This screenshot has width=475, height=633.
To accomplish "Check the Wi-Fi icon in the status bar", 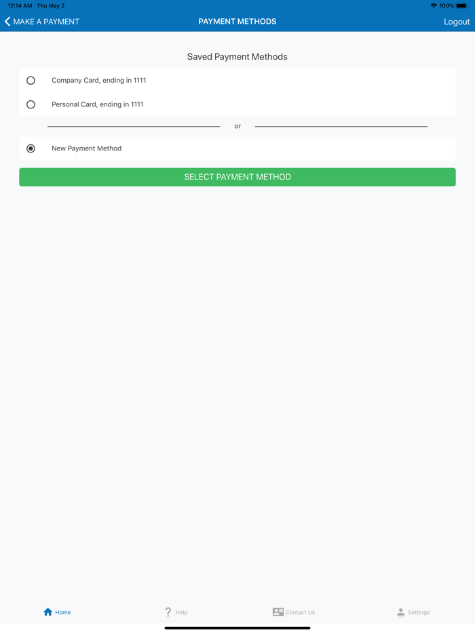I will click(x=435, y=5).
